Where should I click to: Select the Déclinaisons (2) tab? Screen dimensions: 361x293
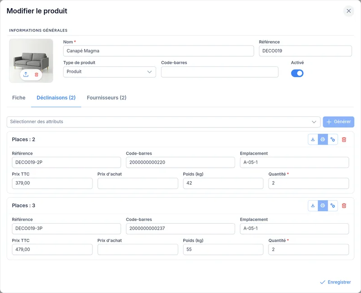pyautogui.click(x=56, y=98)
